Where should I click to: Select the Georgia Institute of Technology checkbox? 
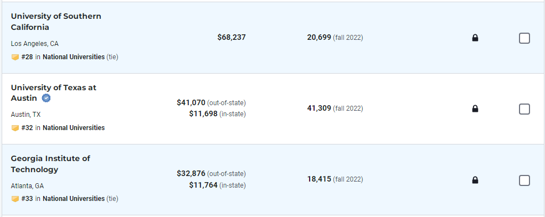pyautogui.click(x=524, y=180)
